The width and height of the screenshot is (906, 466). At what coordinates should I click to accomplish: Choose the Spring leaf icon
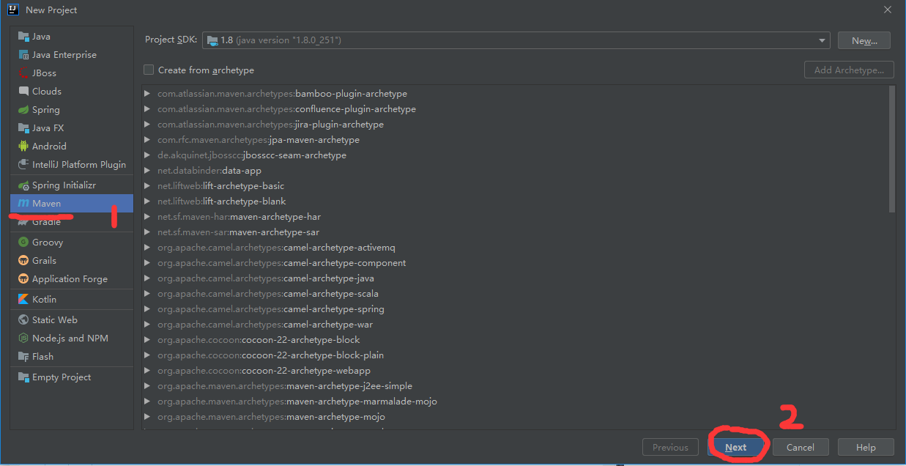pos(23,110)
